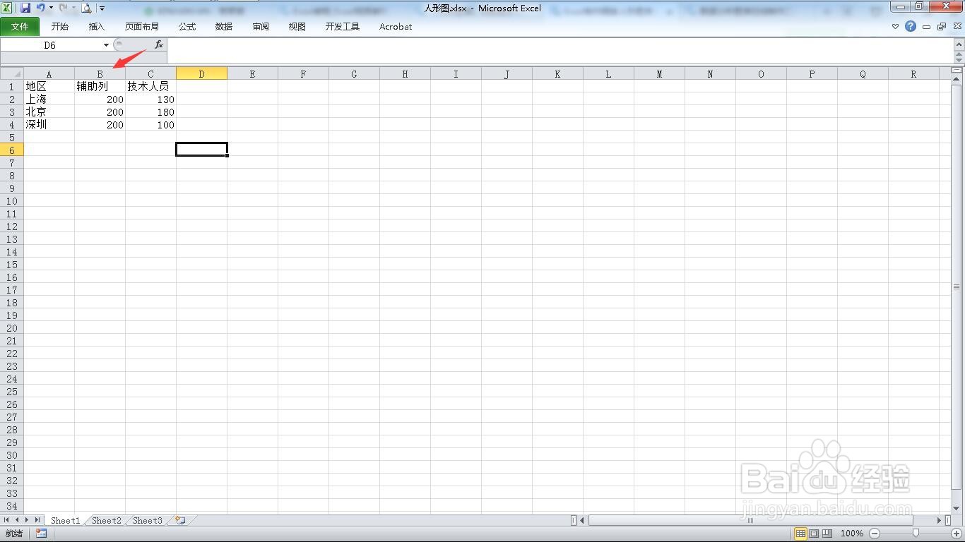Click next sheet navigation arrow
Screen dimensions: 965x542
coord(27,520)
